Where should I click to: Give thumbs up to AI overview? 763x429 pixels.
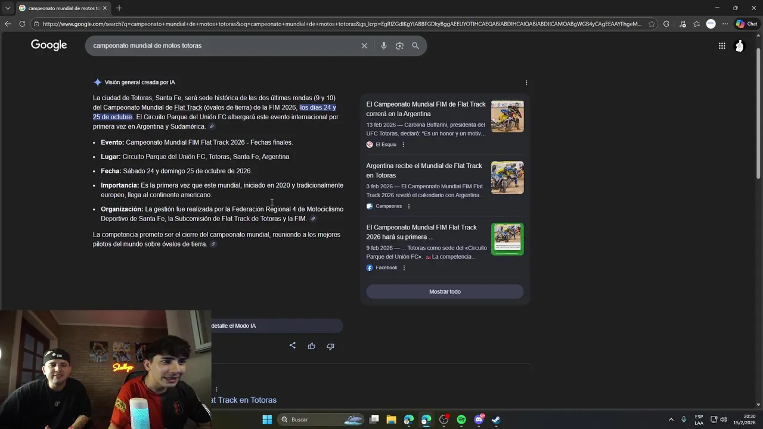click(x=311, y=346)
